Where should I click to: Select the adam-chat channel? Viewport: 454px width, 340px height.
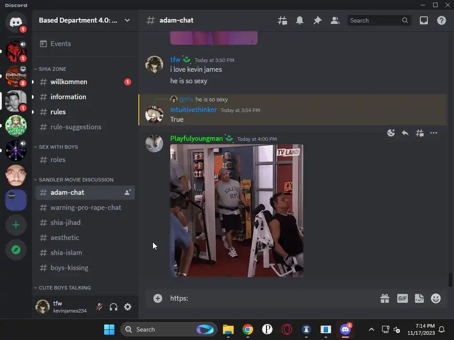85,193
